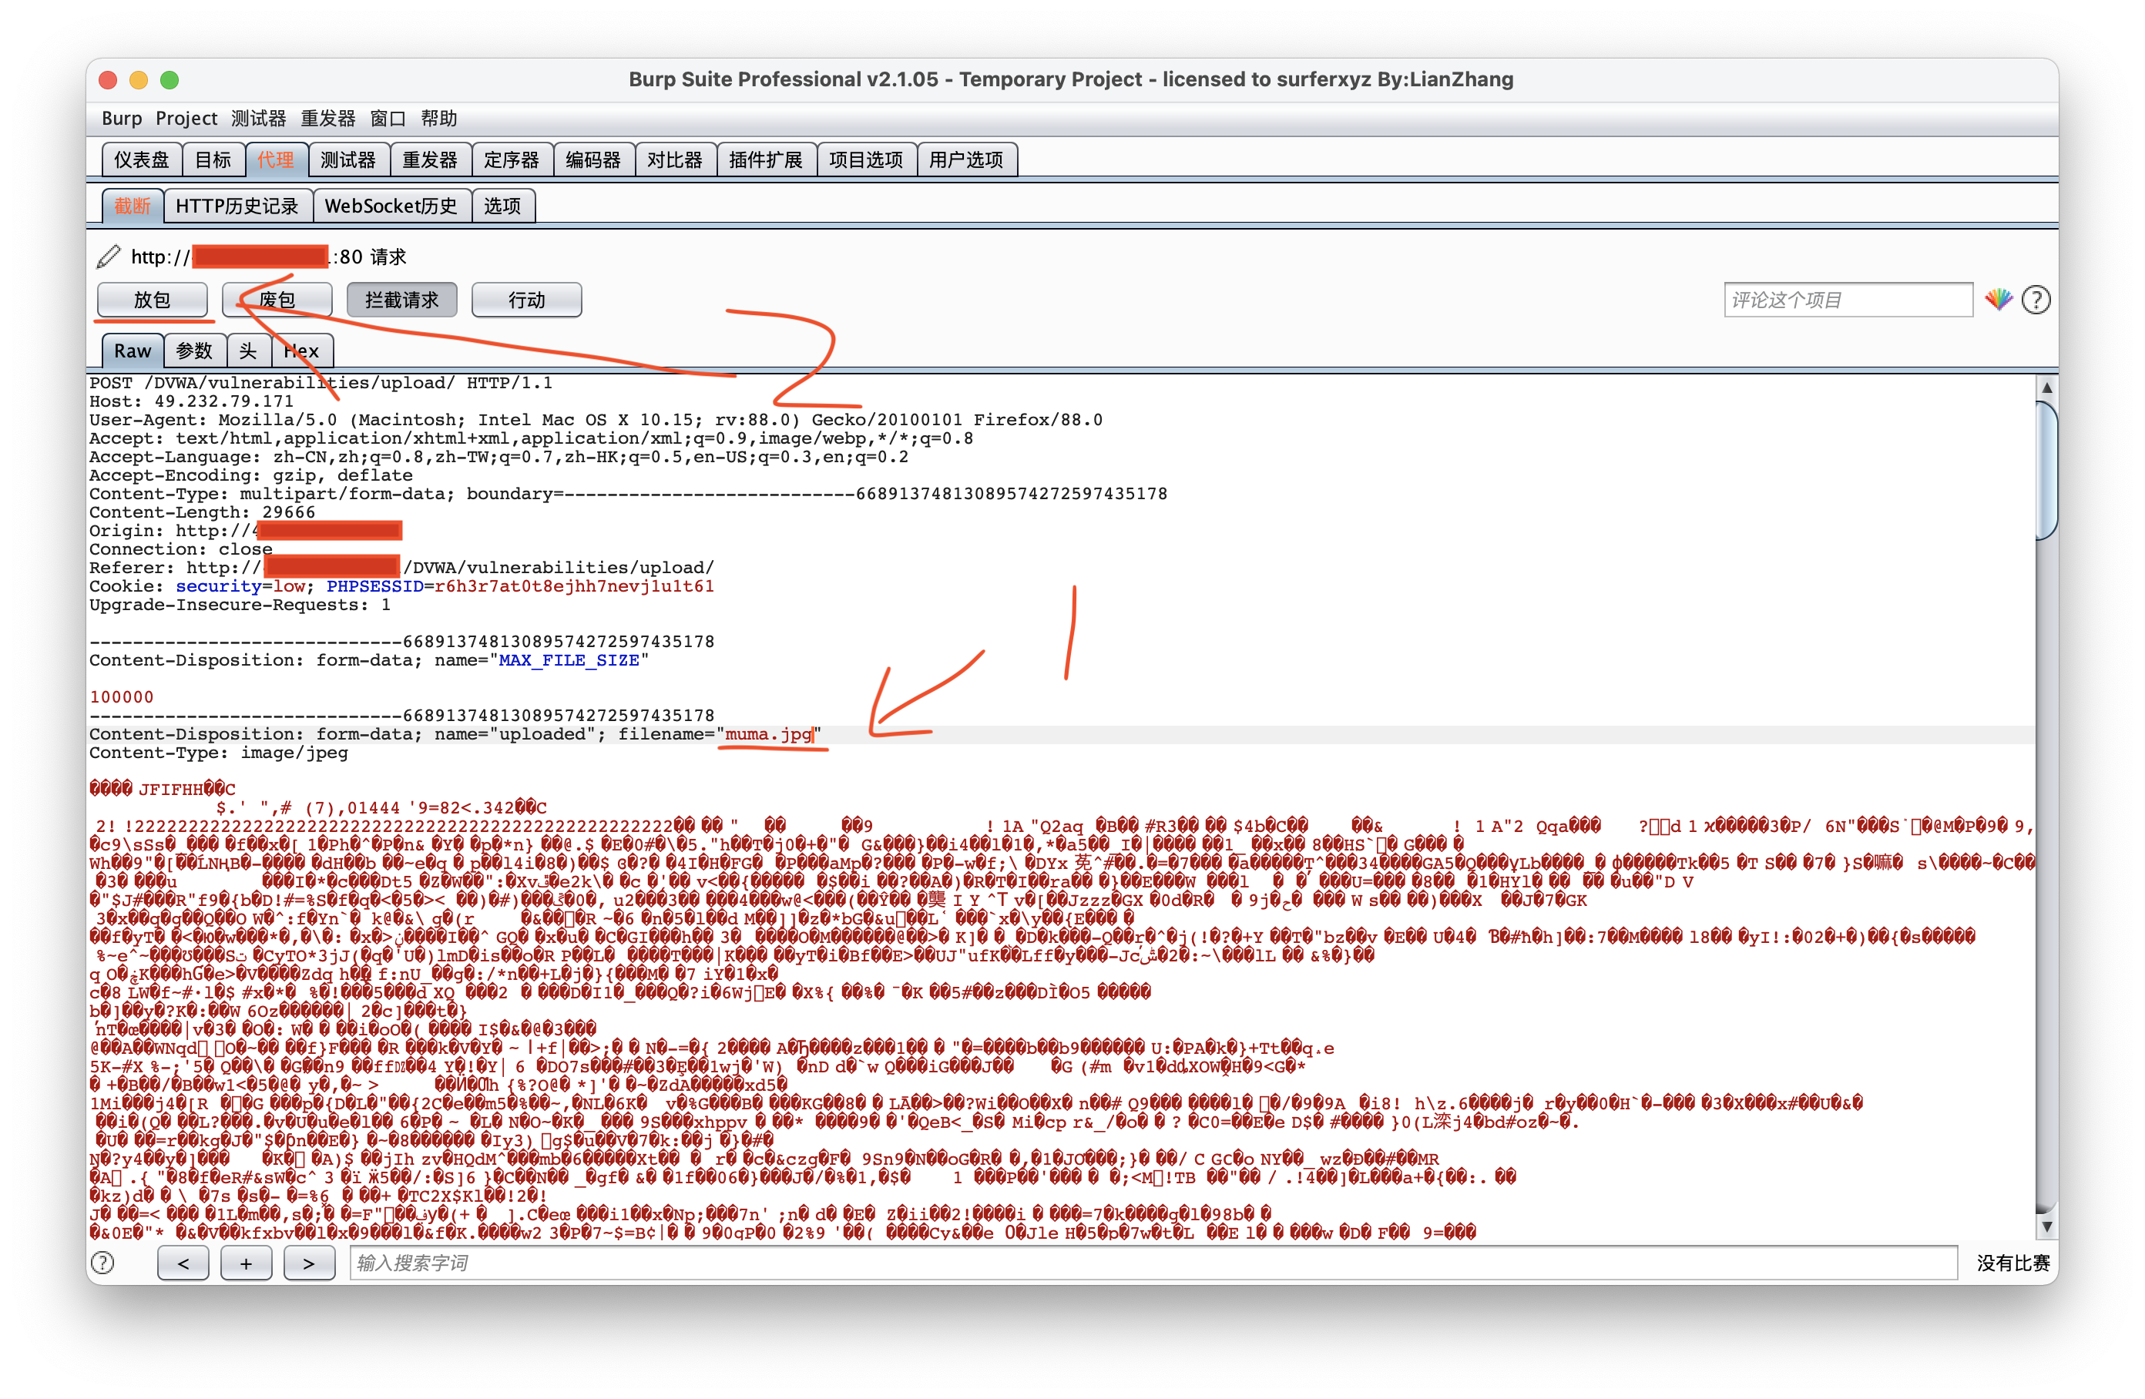Close the Burp Suite window
The width and height of the screenshot is (2145, 1399).
click(x=108, y=79)
